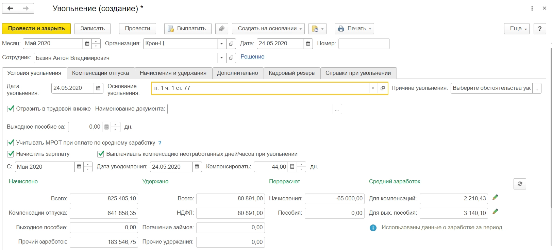Expand 'Создать на основании' menu
This screenshot has width=552, height=250.
coord(268,29)
